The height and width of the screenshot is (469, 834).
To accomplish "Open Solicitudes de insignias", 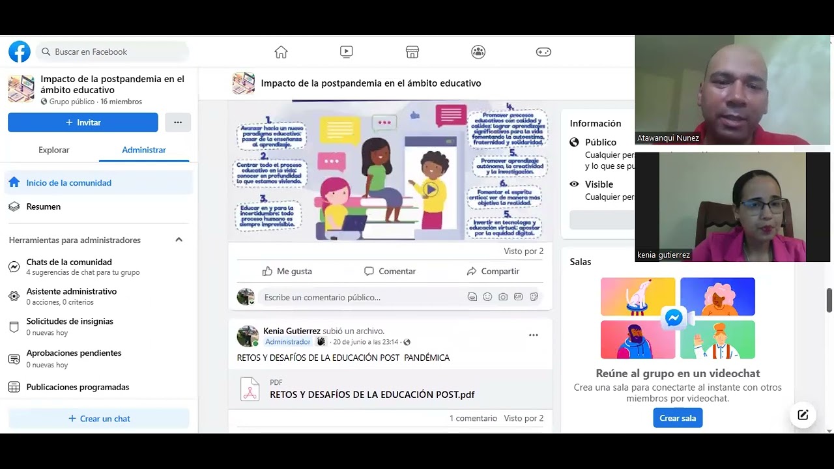I will (x=99, y=326).
